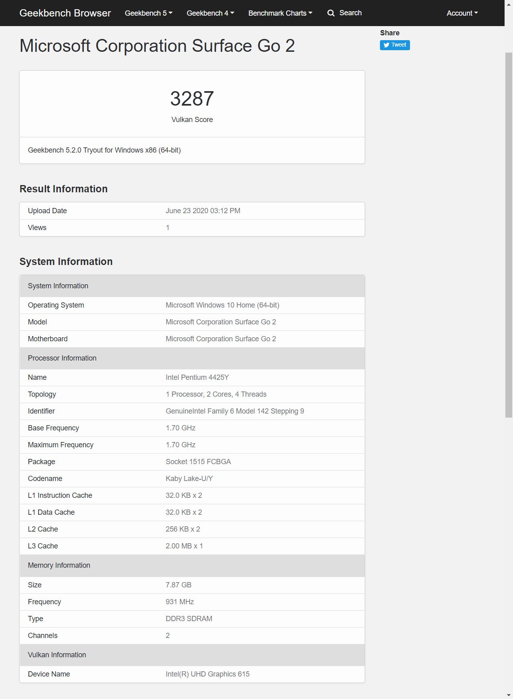Image resolution: width=513 pixels, height=699 pixels.
Task: Click the Views label
Action: (37, 228)
